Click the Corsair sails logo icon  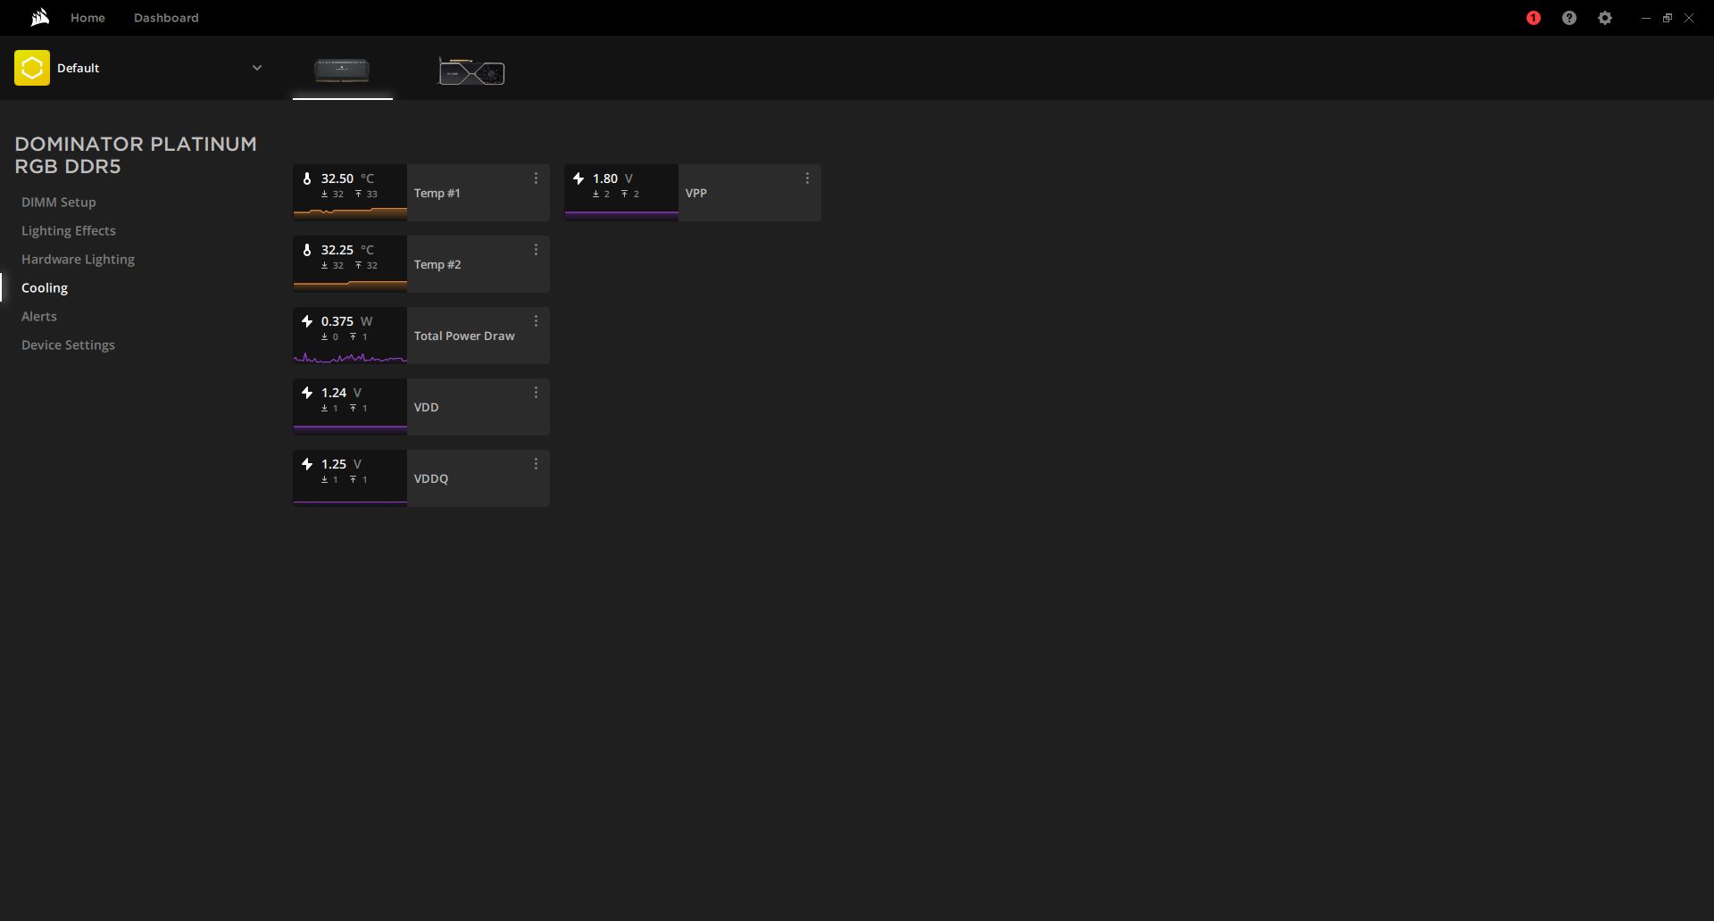(x=39, y=18)
